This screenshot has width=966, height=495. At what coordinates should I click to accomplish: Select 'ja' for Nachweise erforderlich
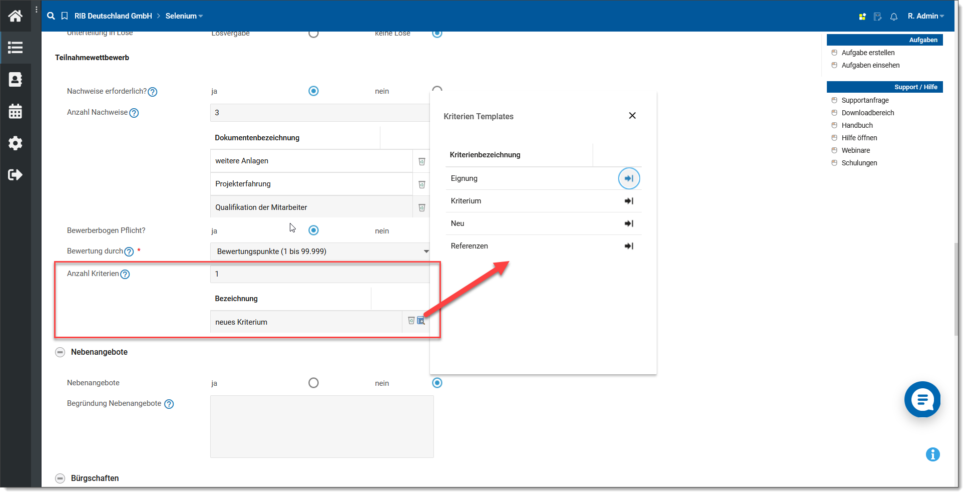coord(313,91)
